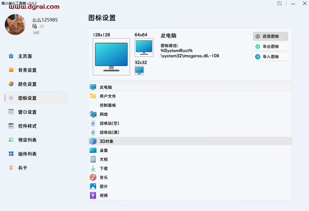Click the save disk icon in title bar
The height and width of the screenshot is (211, 309).
pos(279,3)
